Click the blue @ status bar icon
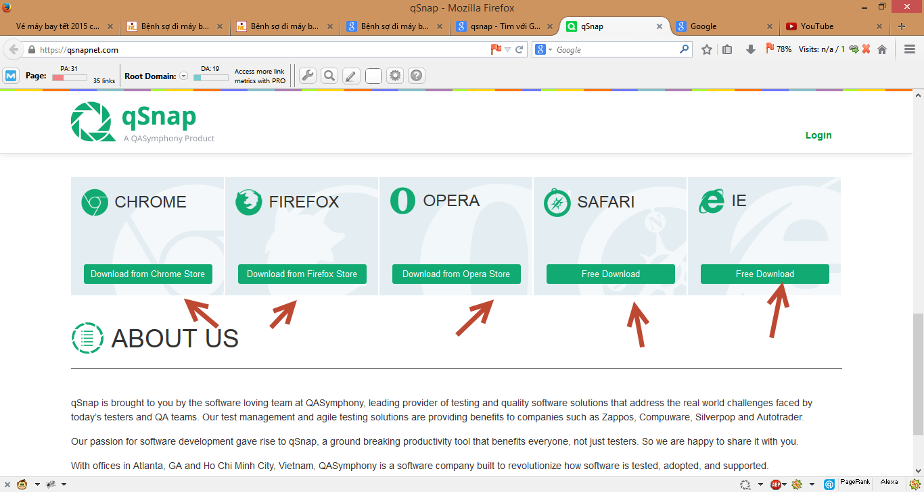The height and width of the screenshot is (492, 924). tap(829, 484)
